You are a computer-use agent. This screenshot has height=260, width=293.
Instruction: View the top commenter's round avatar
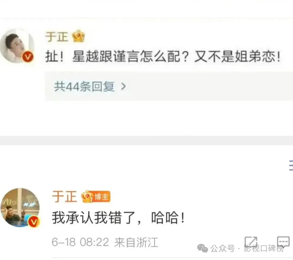point(17,45)
